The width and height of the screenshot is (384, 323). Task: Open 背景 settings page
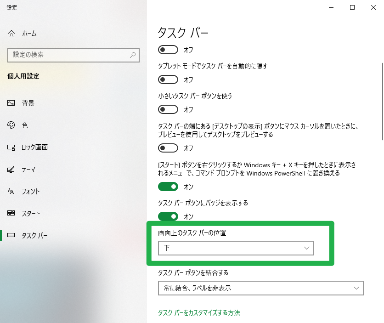coord(28,103)
